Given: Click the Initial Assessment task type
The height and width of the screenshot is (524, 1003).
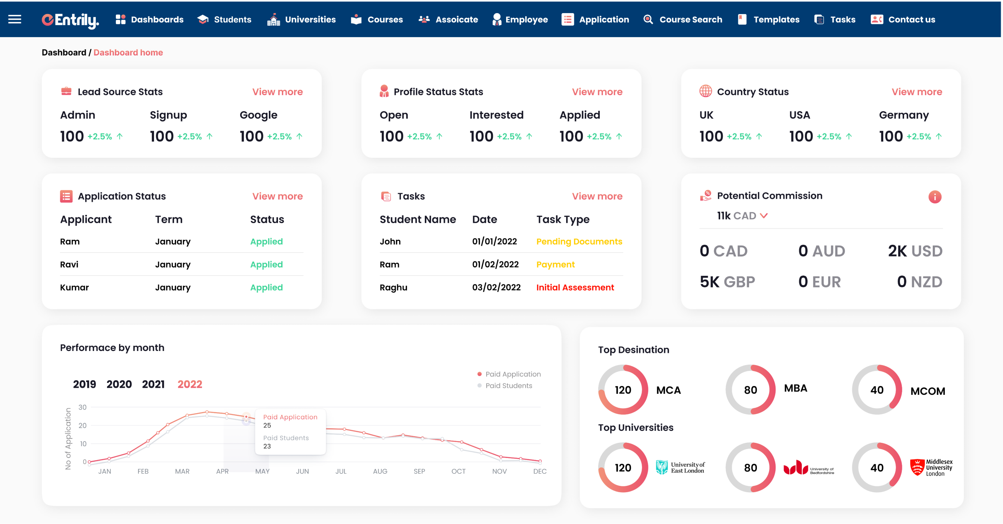Looking at the screenshot, I should [x=575, y=288].
